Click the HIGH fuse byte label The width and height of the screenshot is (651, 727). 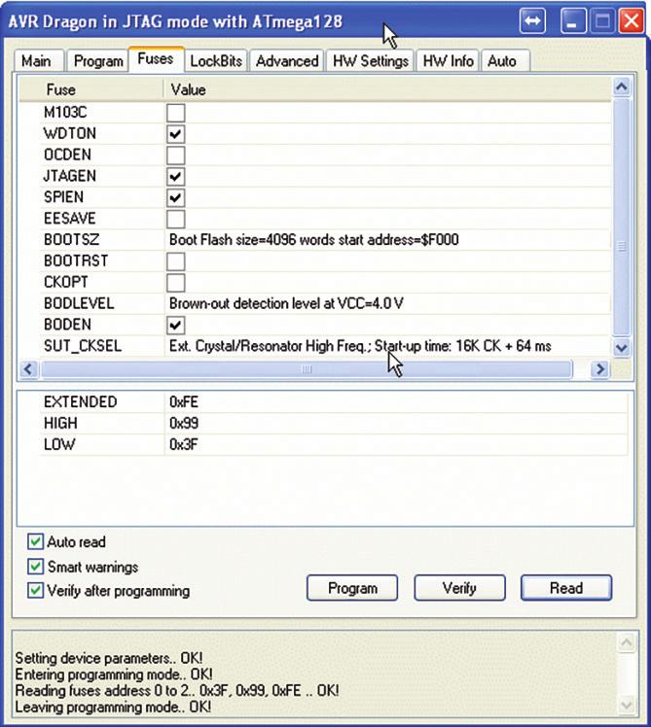(x=61, y=424)
